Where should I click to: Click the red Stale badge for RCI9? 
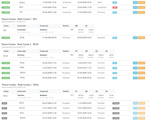coord(115,7)
